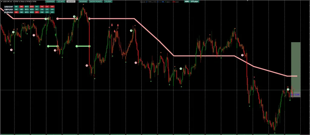
Task: Click the BUY ZONE label box
Action: point(295,95)
